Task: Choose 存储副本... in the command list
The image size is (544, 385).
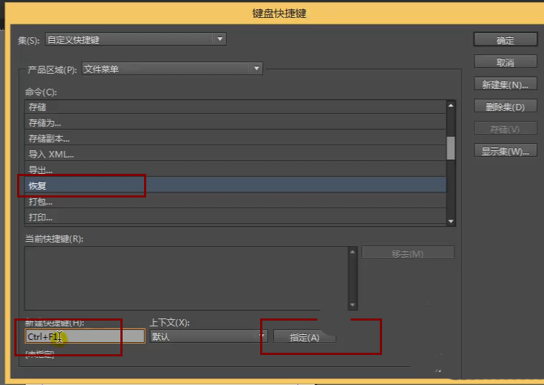Action: [234, 138]
